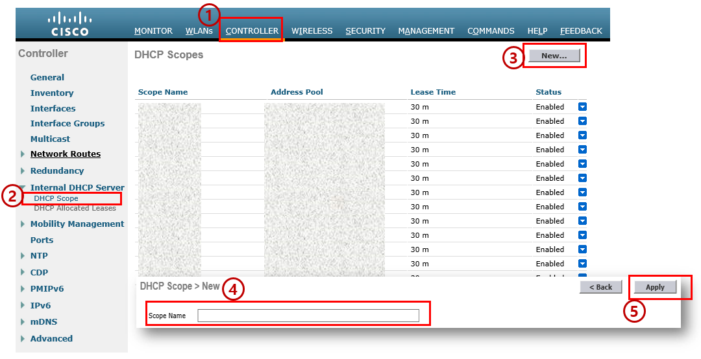Open the SECURITY menu
The height and width of the screenshot is (359, 701).
(x=365, y=31)
